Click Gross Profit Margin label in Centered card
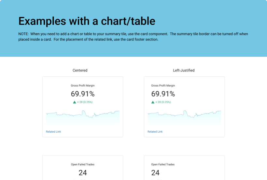The image size is (267, 180). [83, 85]
